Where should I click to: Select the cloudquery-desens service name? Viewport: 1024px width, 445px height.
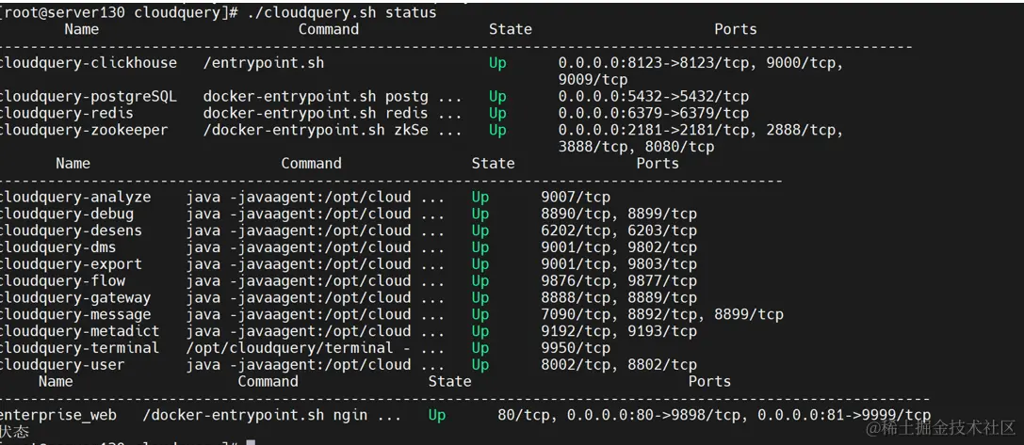(x=71, y=230)
